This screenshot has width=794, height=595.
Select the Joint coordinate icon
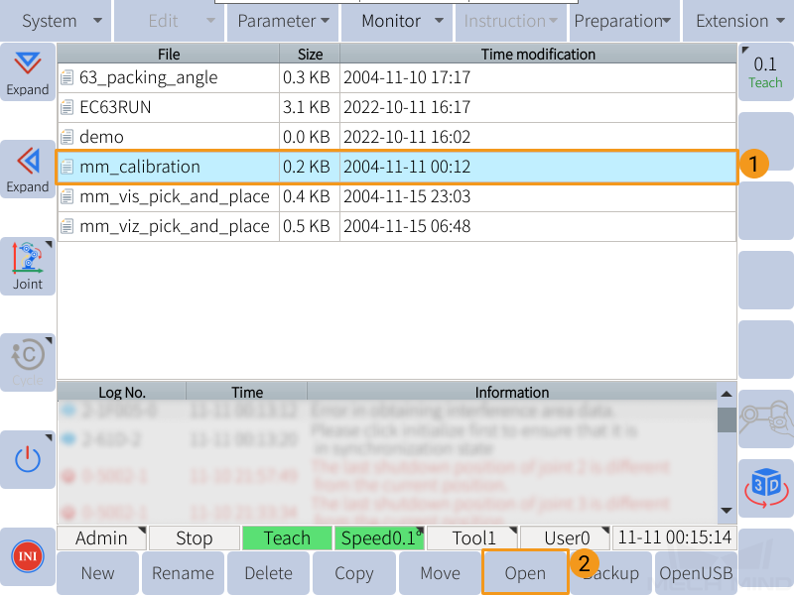(x=28, y=266)
